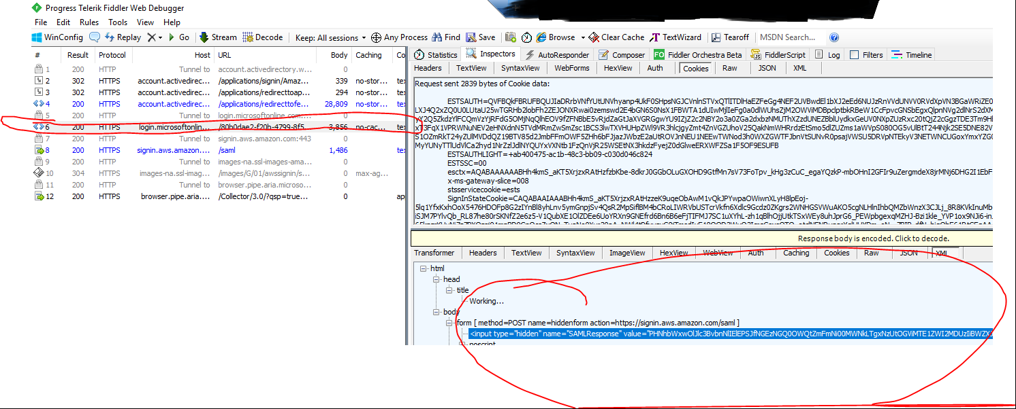
Task: Click 'Response body is encoded' decode bar
Action: tap(701, 238)
